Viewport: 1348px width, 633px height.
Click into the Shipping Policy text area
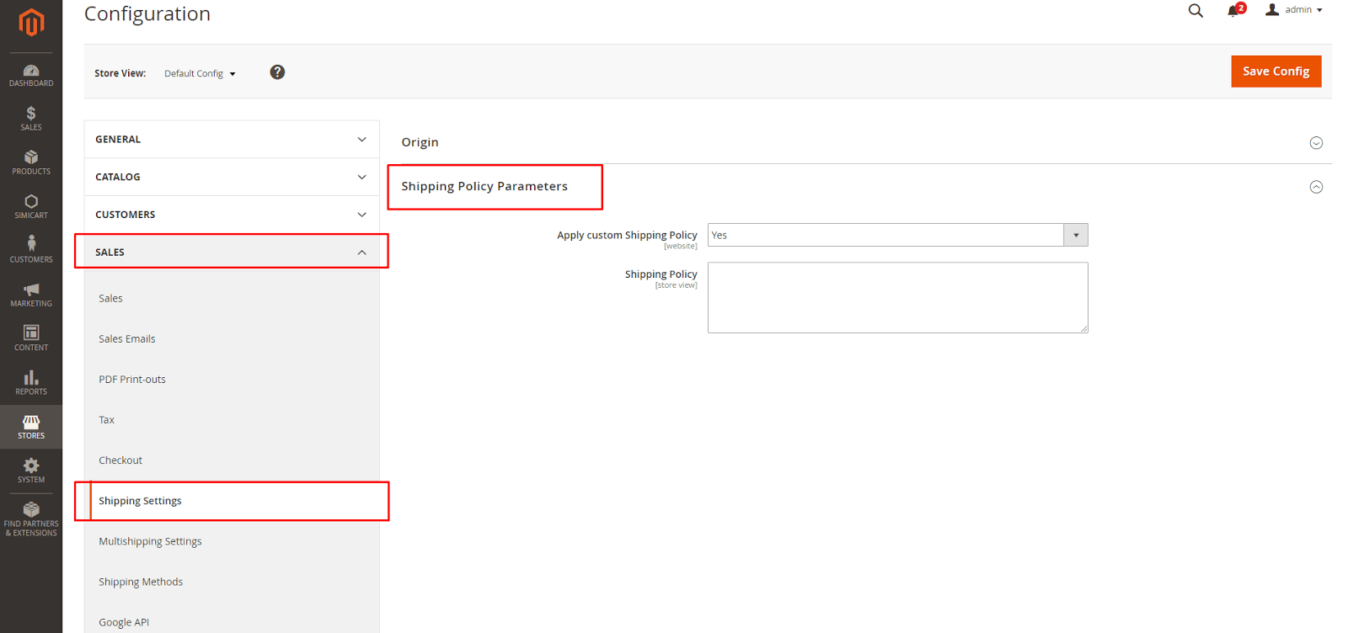coord(897,297)
